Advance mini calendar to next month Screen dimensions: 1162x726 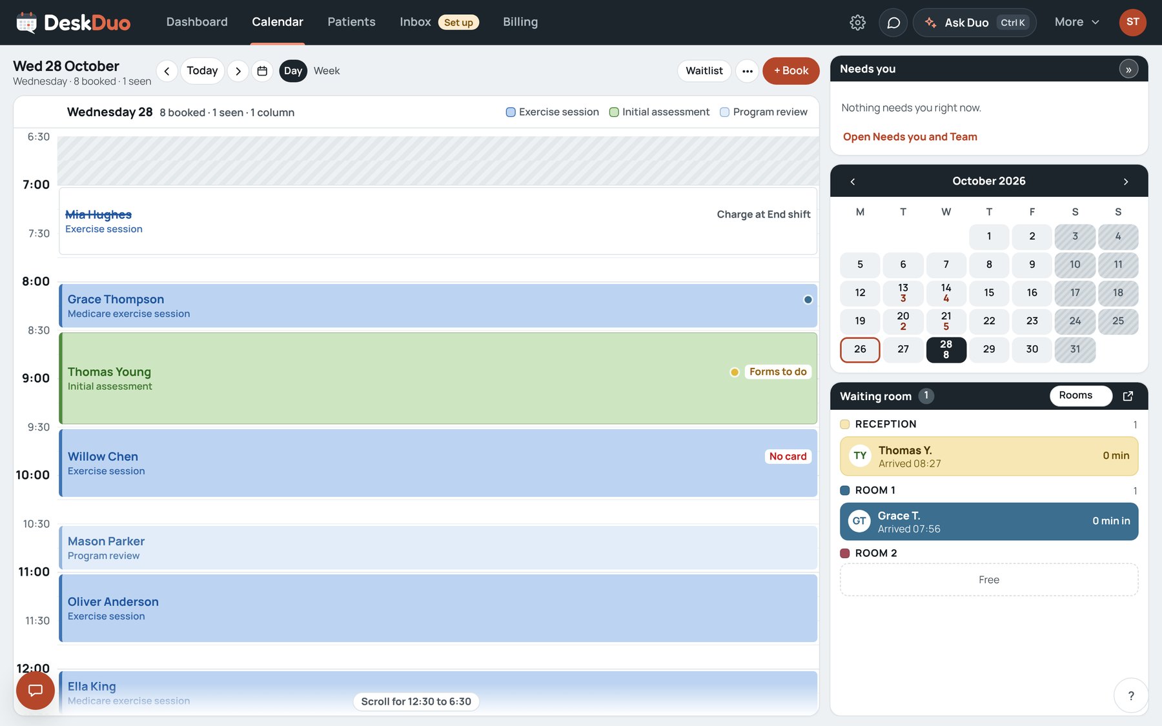coord(1126,181)
